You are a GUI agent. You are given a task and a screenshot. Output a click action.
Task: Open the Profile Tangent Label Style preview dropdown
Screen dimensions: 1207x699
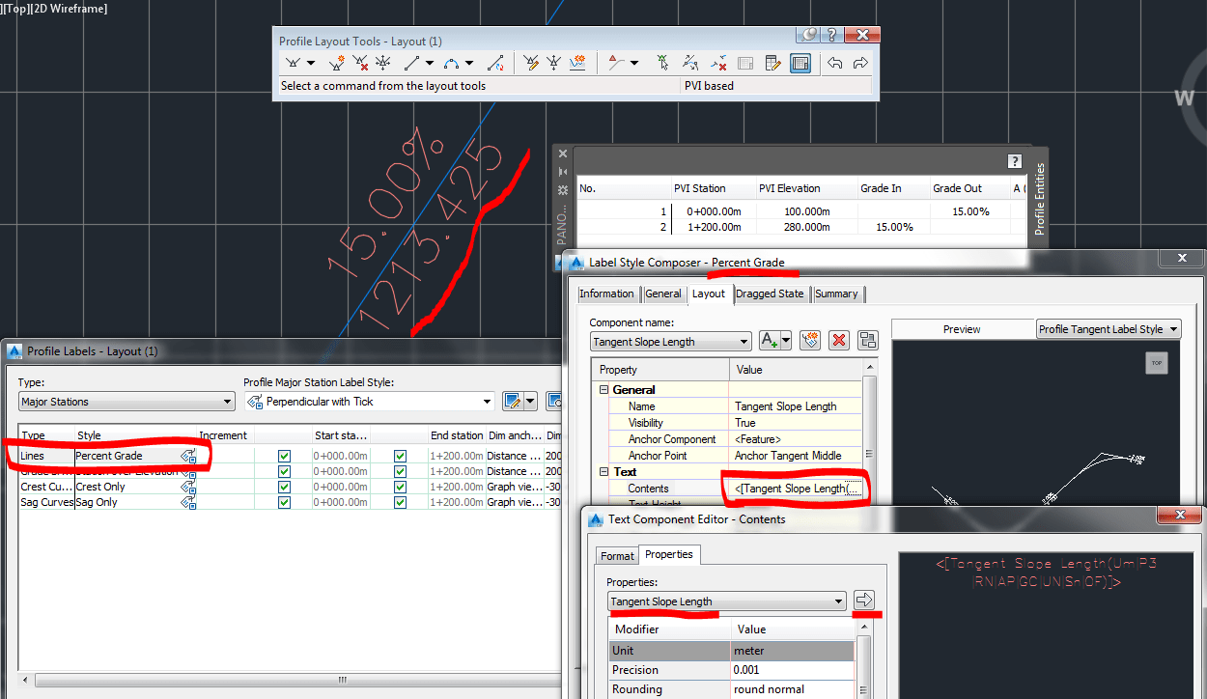point(1174,328)
